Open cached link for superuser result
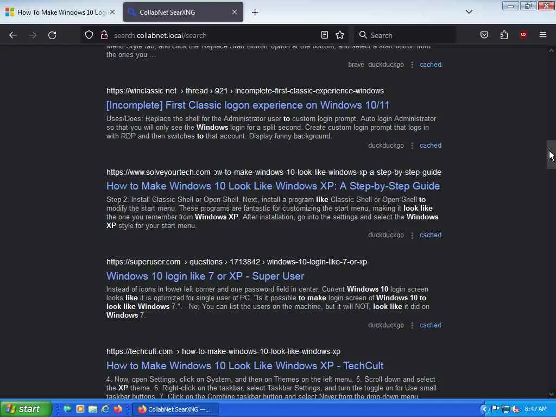Screen dimensions: 556x417 [431, 325]
